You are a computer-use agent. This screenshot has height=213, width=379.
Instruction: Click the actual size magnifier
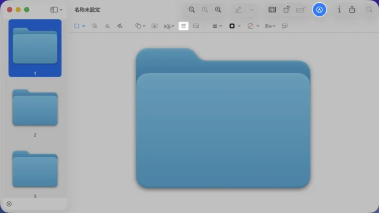(205, 10)
